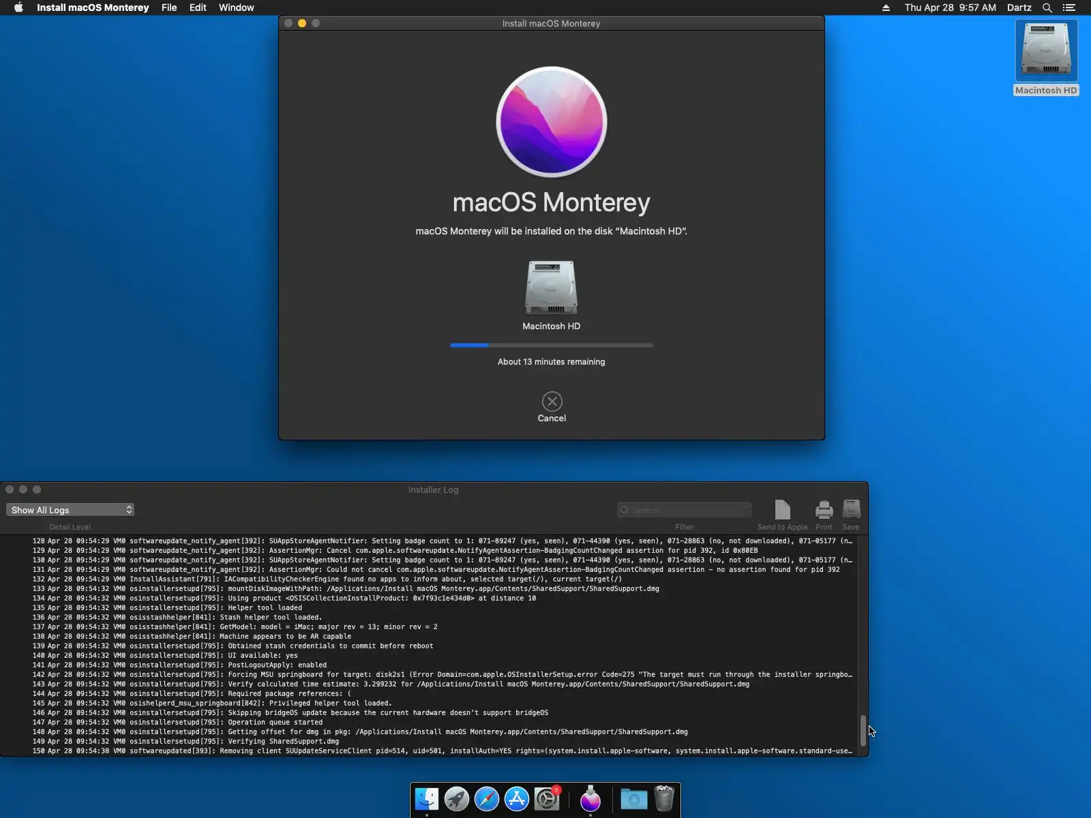Select log line 136 Stash helper tool loaded
Image resolution: width=1091 pixels, height=818 pixels.
tap(430, 618)
